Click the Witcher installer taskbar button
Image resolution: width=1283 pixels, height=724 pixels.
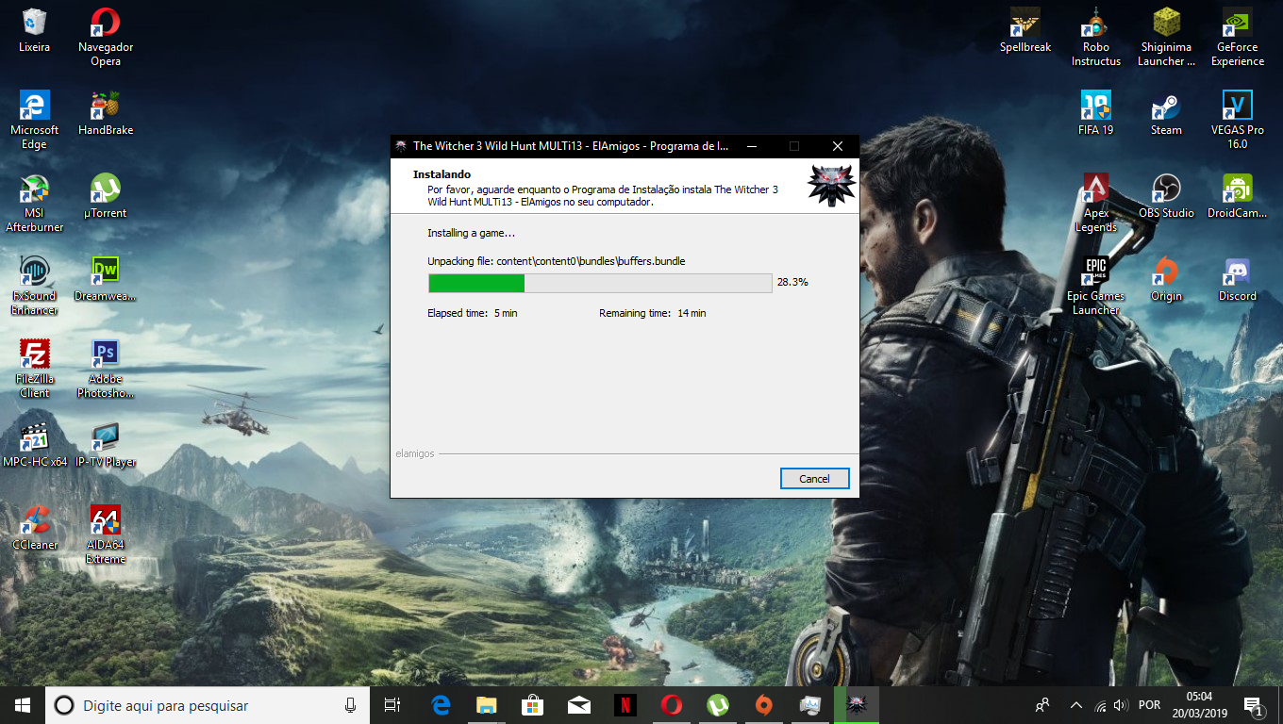point(857,705)
